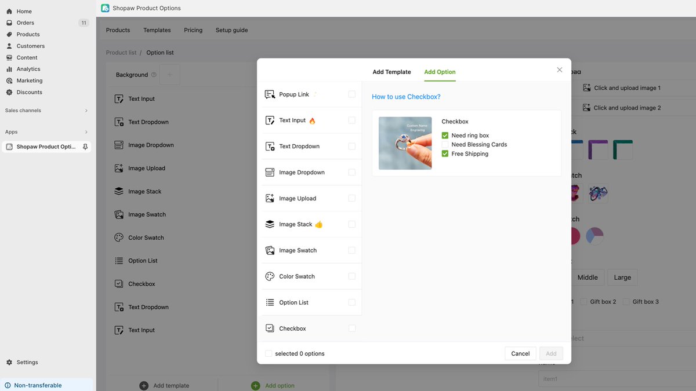
Task: Select the multicolor pie circle swatch
Action: click(594, 236)
